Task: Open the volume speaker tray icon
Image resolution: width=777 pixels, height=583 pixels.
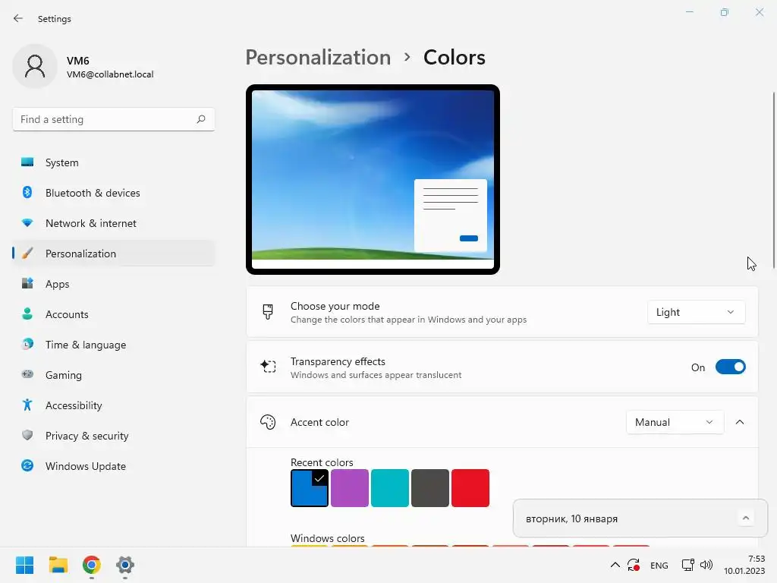Action: pos(706,565)
